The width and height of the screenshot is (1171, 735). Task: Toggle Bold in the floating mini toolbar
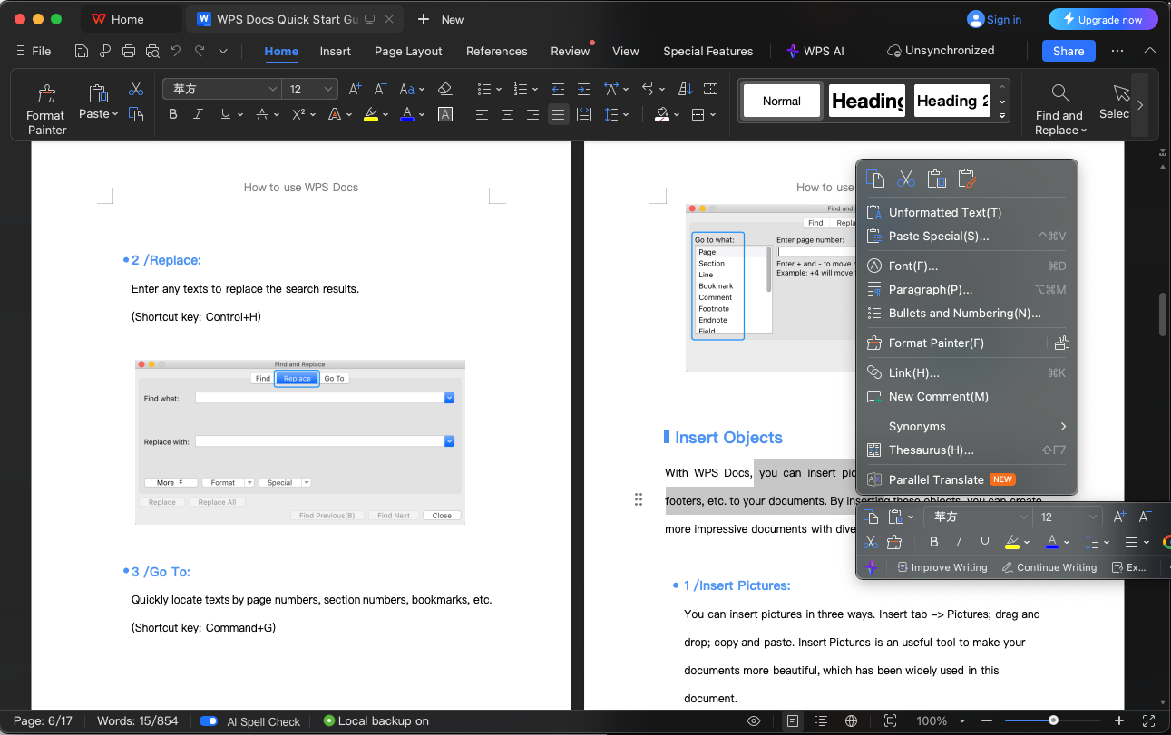tap(934, 542)
